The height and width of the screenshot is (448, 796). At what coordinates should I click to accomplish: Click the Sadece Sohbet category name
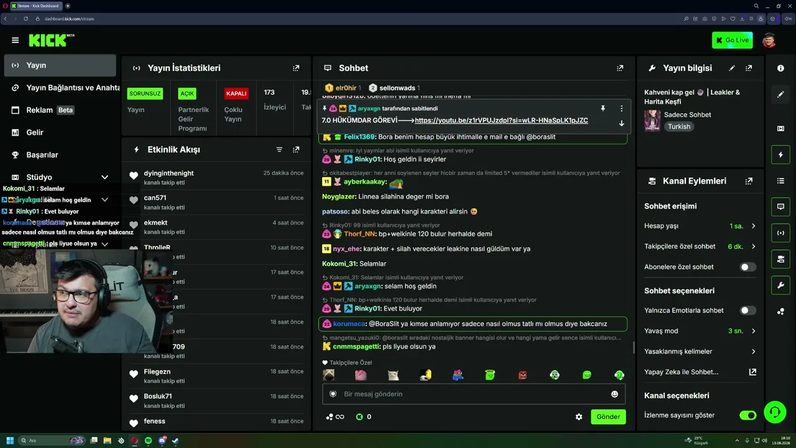687,114
